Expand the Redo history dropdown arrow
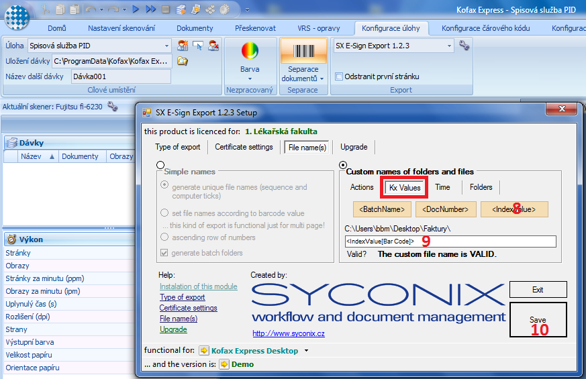Screen dimensions: 586x379 [124, 9]
